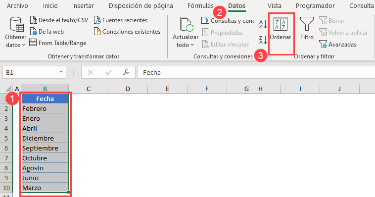Select row 6 header
The height and width of the screenshot is (197, 375).
[x=6, y=148]
